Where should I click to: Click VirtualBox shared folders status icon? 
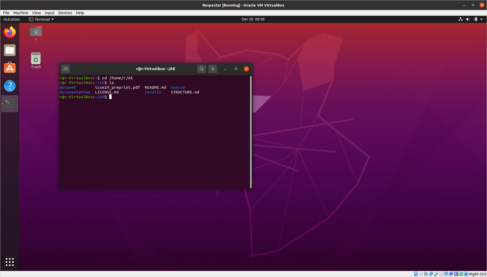pos(441,274)
